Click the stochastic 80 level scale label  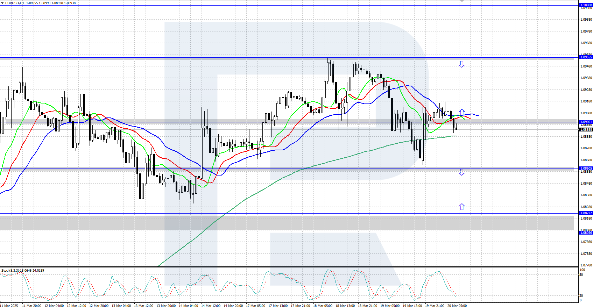581,275
